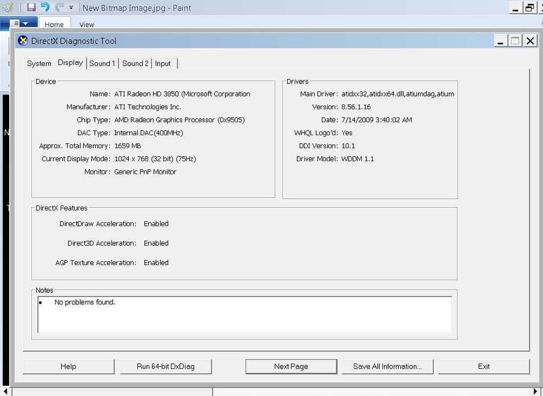Viewport: 543px width, 396px height.
Task: Click the WHQL Logo'd Yes value
Action: coord(347,133)
